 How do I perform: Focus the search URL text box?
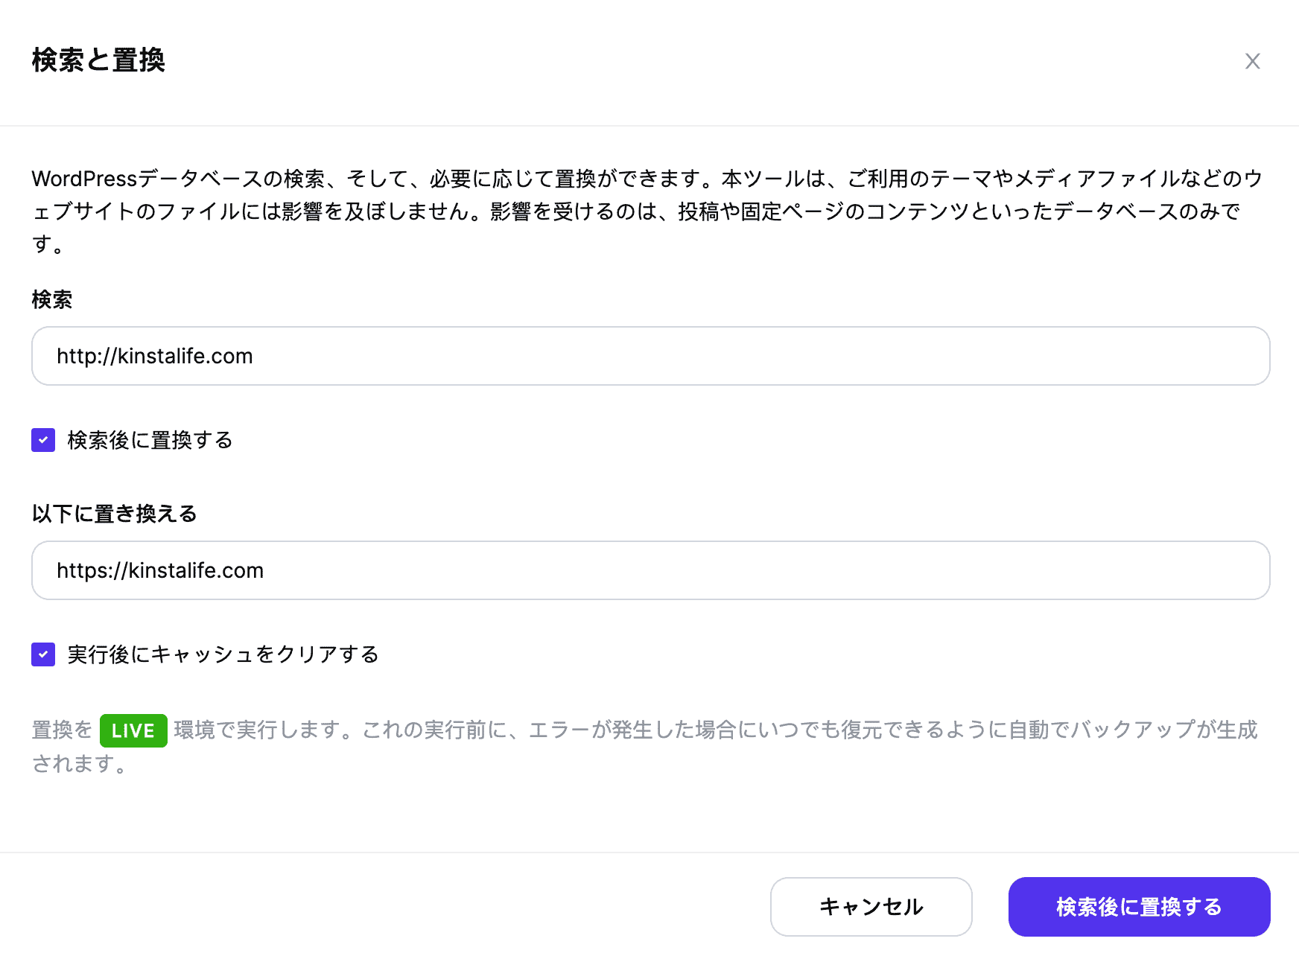(x=648, y=356)
